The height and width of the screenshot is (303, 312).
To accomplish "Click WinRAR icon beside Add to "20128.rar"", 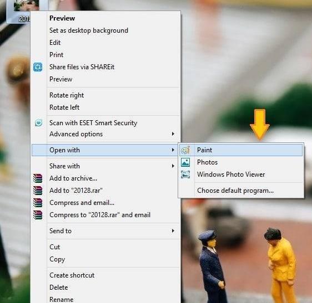I will click(x=38, y=190).
